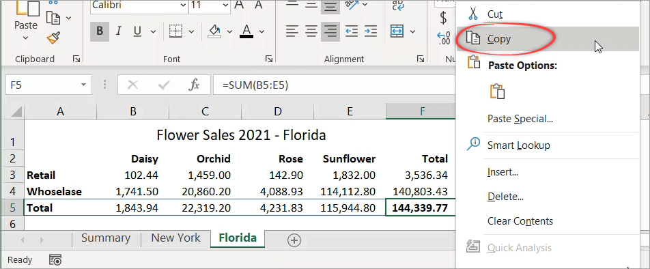Viewport: 650px width, 269px height.
Task: Click the New Sheet plus icon
Action: pyautogui.click(x=294, y=240)
